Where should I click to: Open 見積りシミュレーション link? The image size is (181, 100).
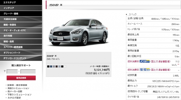[x=18, y=88]
